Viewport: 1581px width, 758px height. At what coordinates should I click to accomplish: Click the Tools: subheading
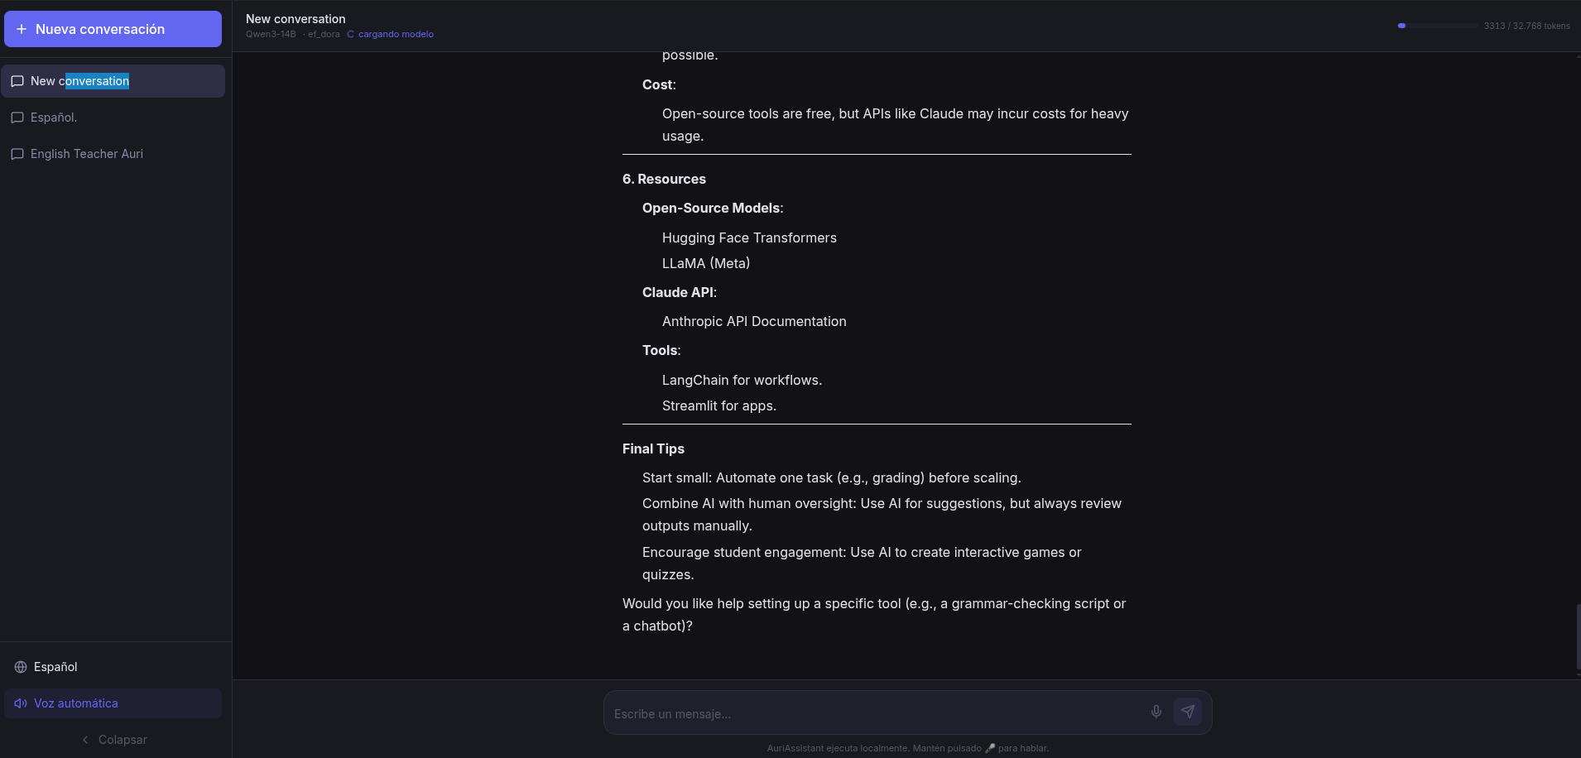click(x=661, y=350)
